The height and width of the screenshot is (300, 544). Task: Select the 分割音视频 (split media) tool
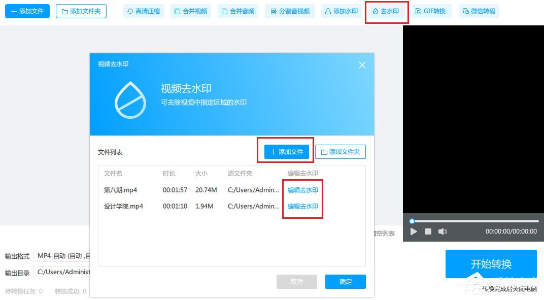tap(290, 11)
